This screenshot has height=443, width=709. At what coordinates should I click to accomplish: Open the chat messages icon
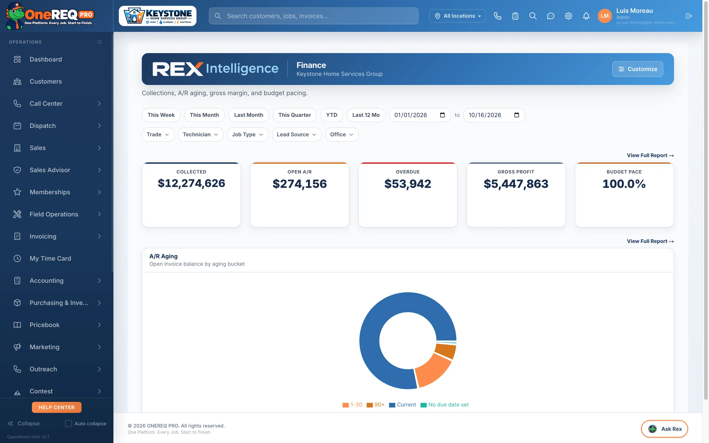pos(551,16)
